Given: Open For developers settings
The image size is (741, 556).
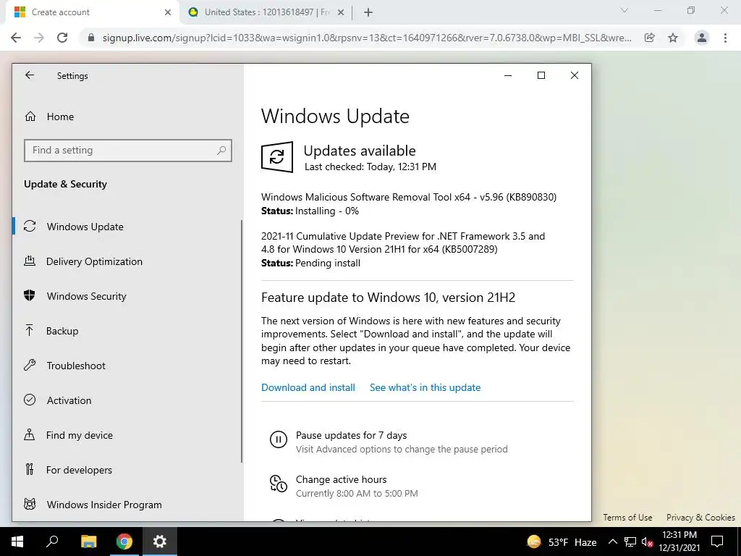Looking at the screenshot, I should click(79, 470).
